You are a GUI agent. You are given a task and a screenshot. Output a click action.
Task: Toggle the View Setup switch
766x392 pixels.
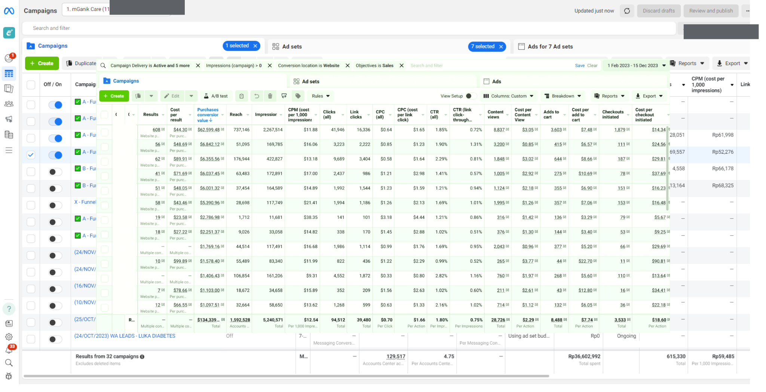pos(470,96)
